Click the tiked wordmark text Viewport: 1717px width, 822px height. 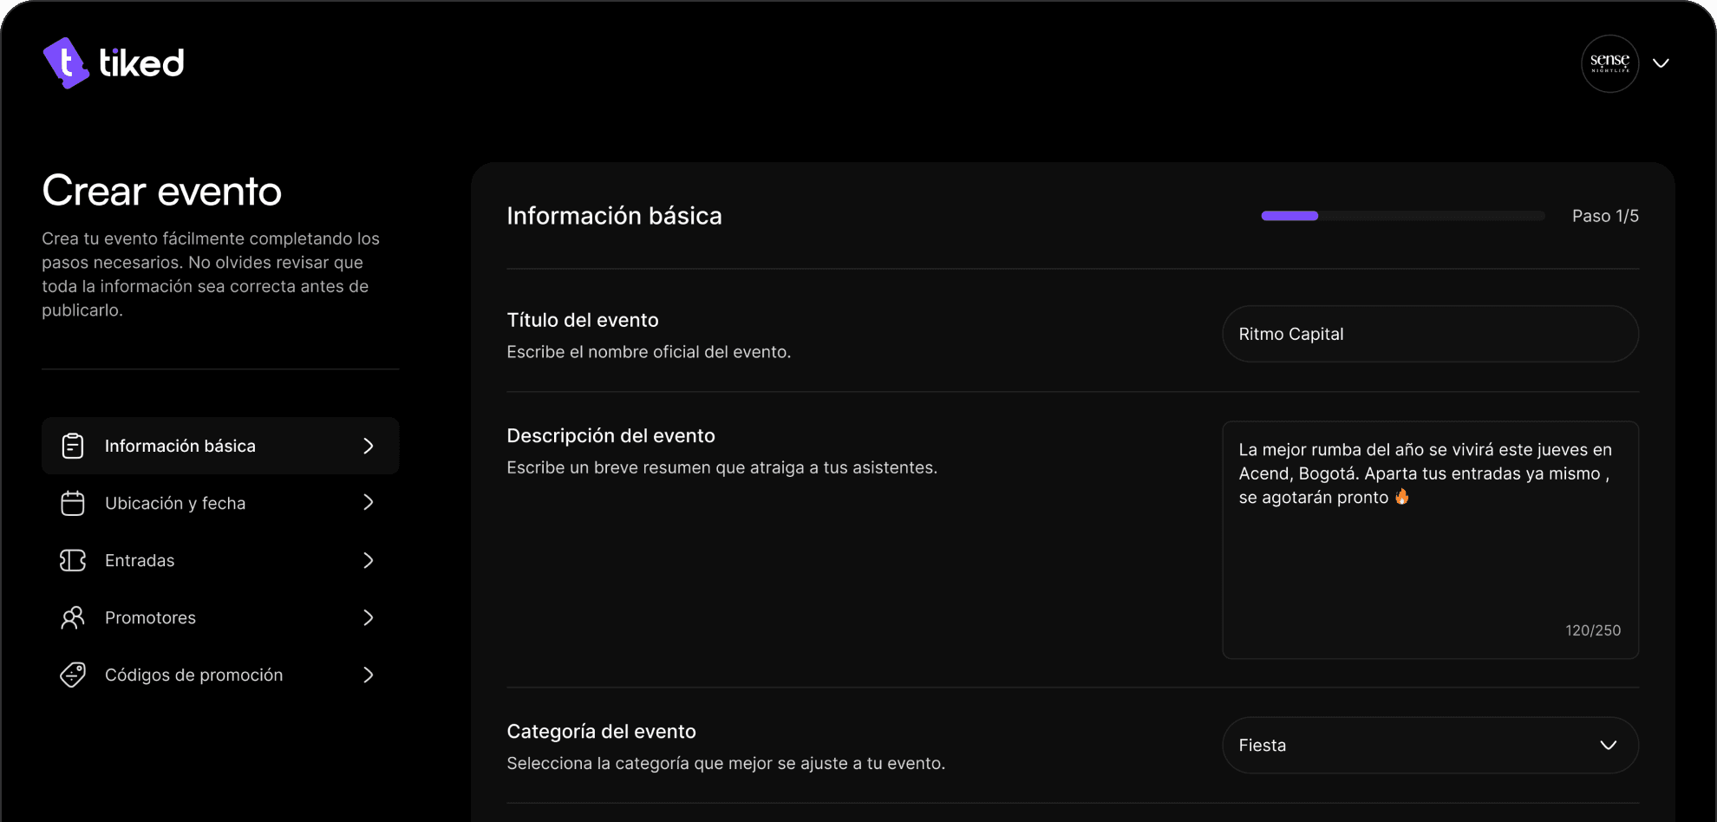tap(141, 63)
